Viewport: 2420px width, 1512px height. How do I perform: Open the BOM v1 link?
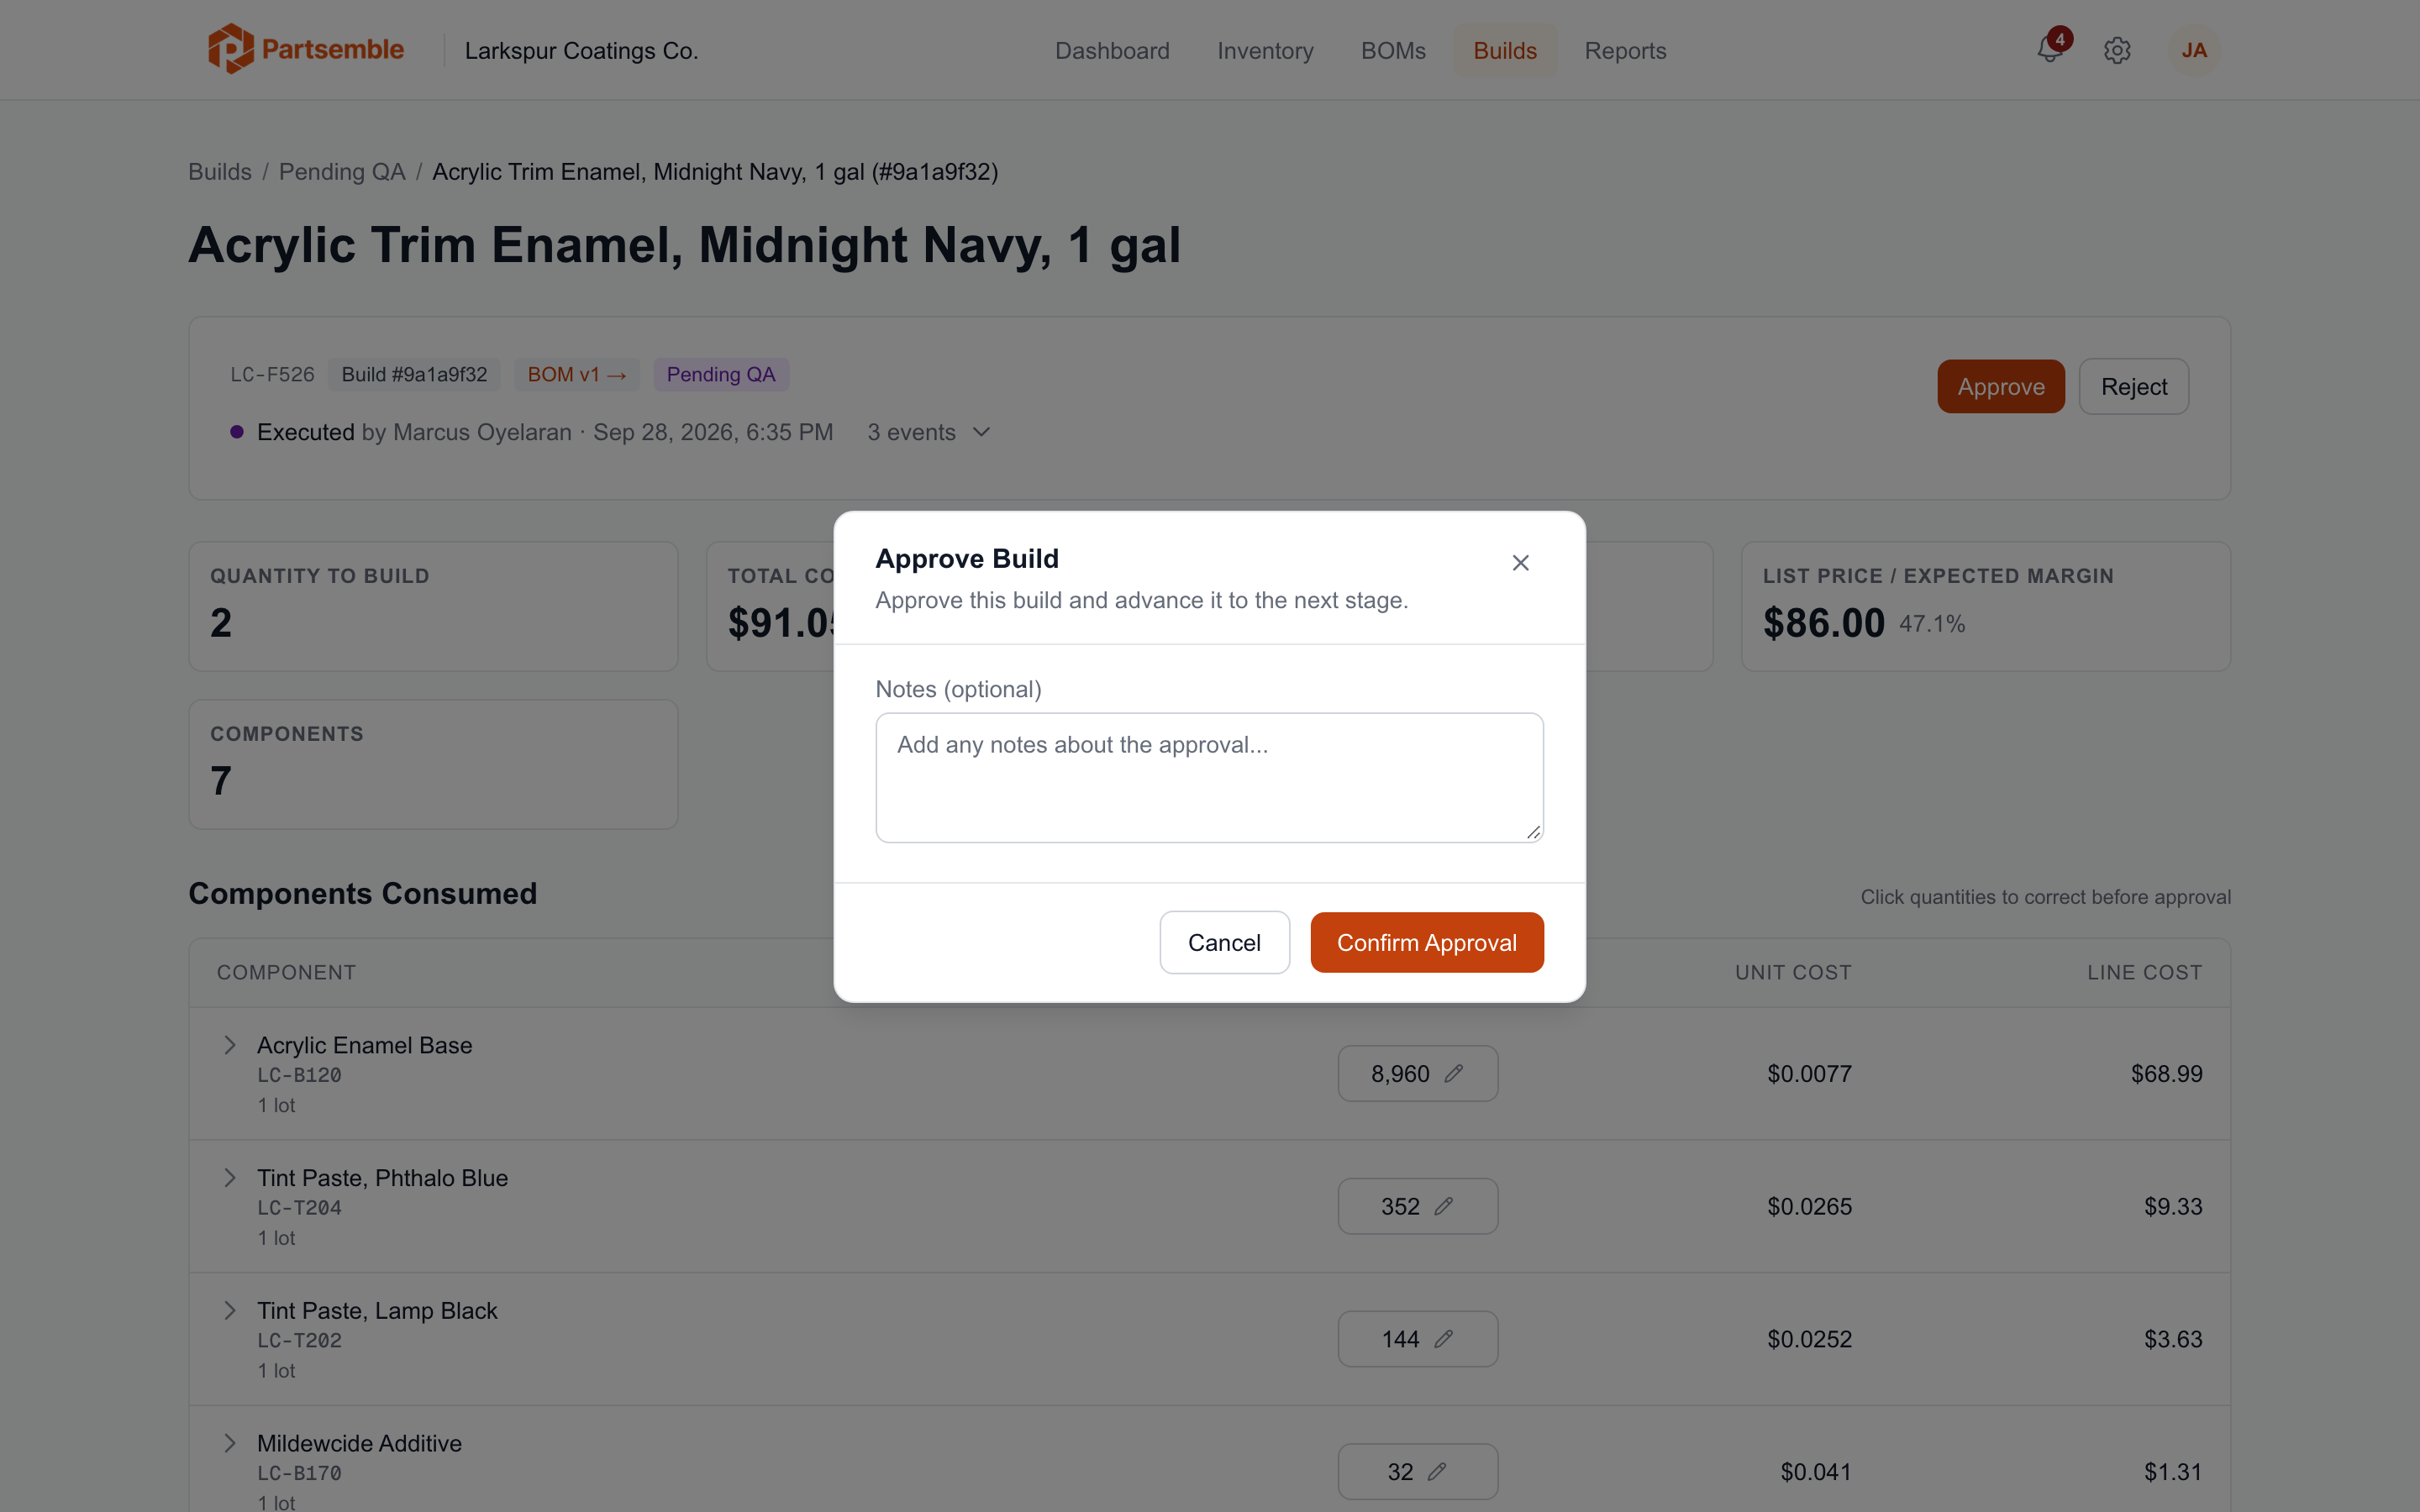tap(577, 375)
